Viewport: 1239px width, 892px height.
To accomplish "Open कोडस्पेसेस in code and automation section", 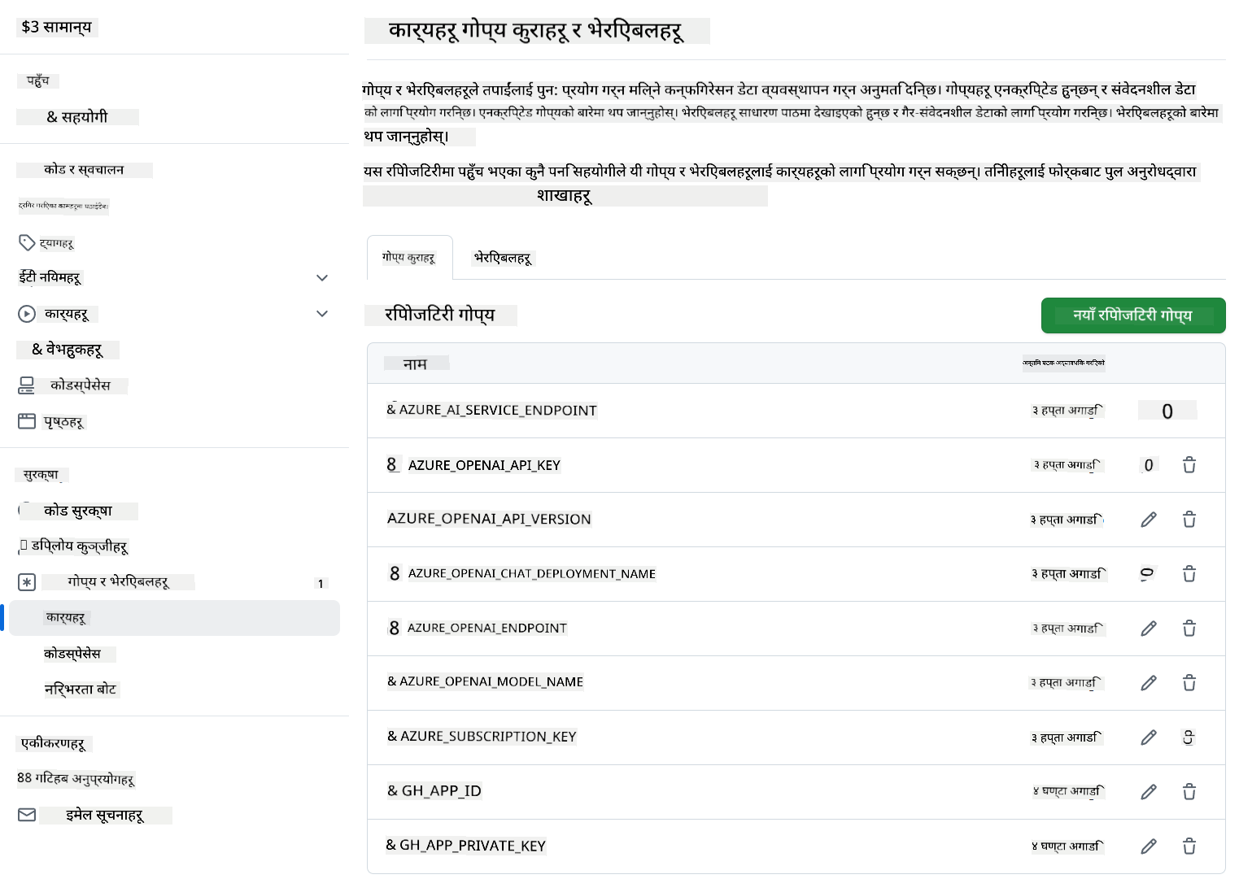I will (x=81, y=385).
